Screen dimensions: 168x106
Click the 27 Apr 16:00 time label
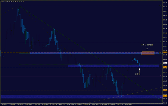pyautogui.click(x=120, y=105)
